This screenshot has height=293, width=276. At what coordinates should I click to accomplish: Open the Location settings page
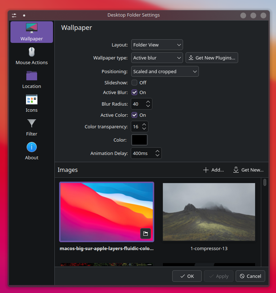tap(32, 80)
